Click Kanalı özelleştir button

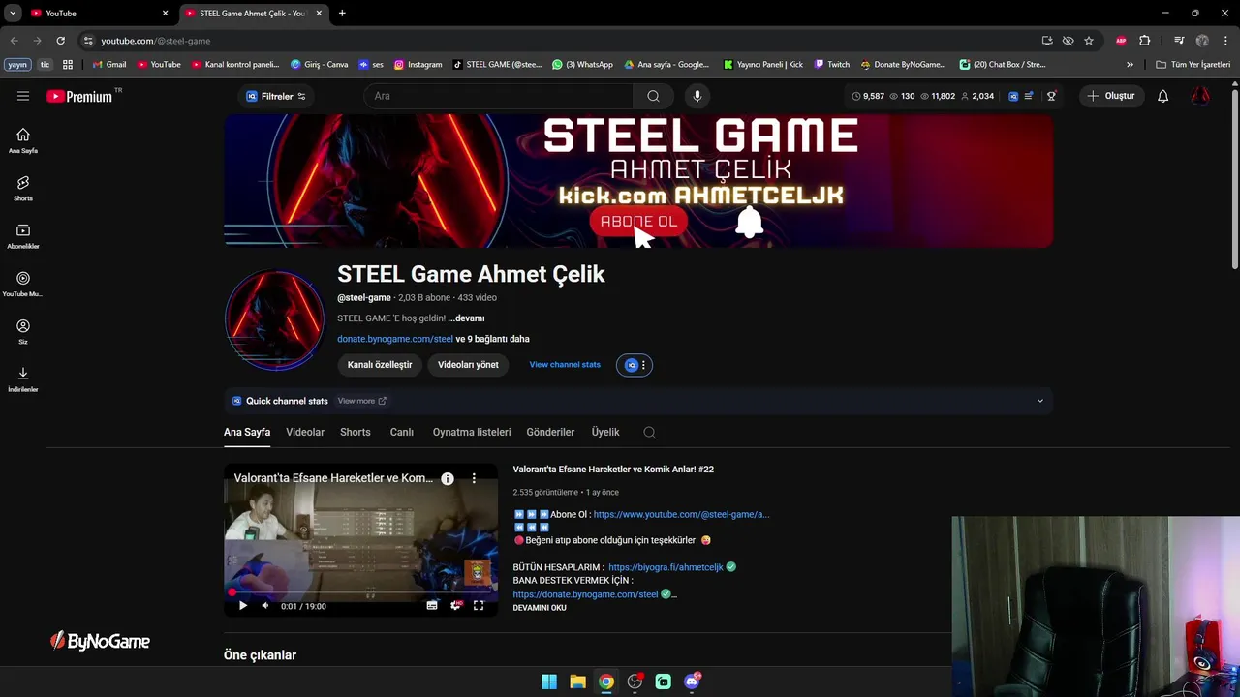coord(380,365)
